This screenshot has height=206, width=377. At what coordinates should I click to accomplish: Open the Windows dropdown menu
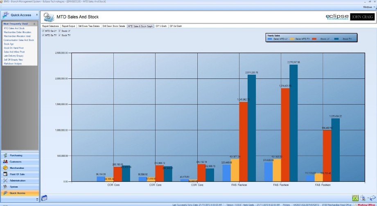[x=368, y=7]
